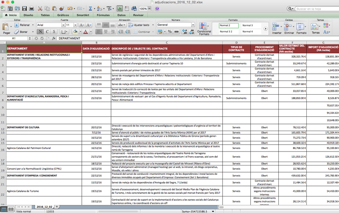Toggle align text right
The image size is (339, 213).
113,32
